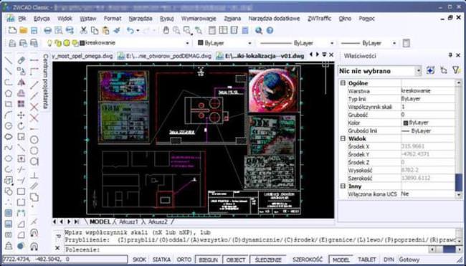This screenshot has width=466, height=266.
Task: Click the Quick Select icon in properties
Action: (x=455, y=70)
